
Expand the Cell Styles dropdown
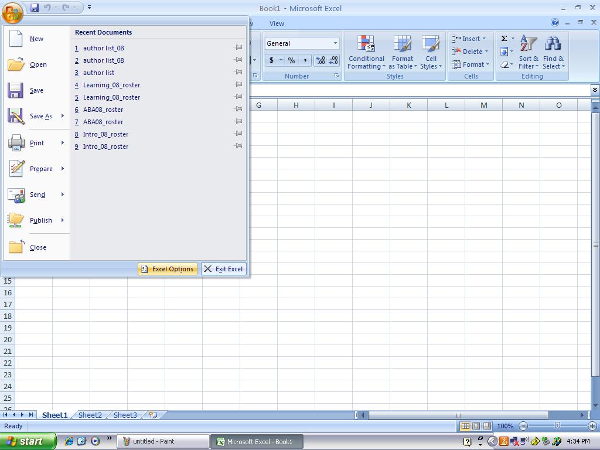(x=431, y=63)
